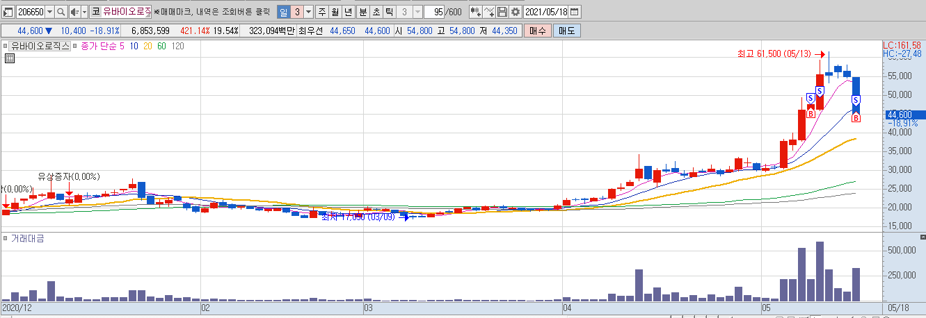Click the floppy disk save chart icon
The height and width of the screenshot is (318, 926).
click(x=502, y=12)
